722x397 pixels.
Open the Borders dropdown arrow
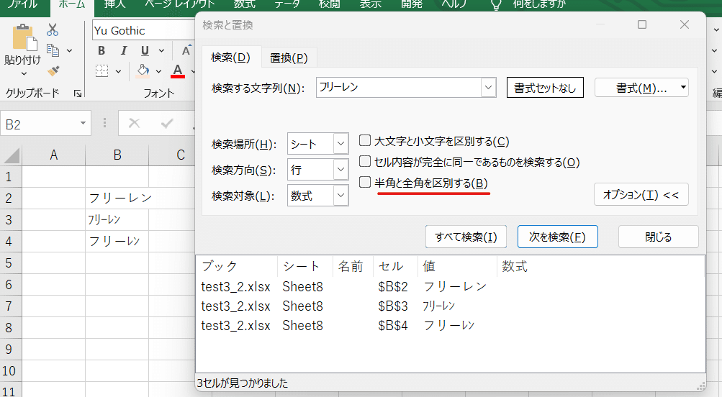[118, 71]
